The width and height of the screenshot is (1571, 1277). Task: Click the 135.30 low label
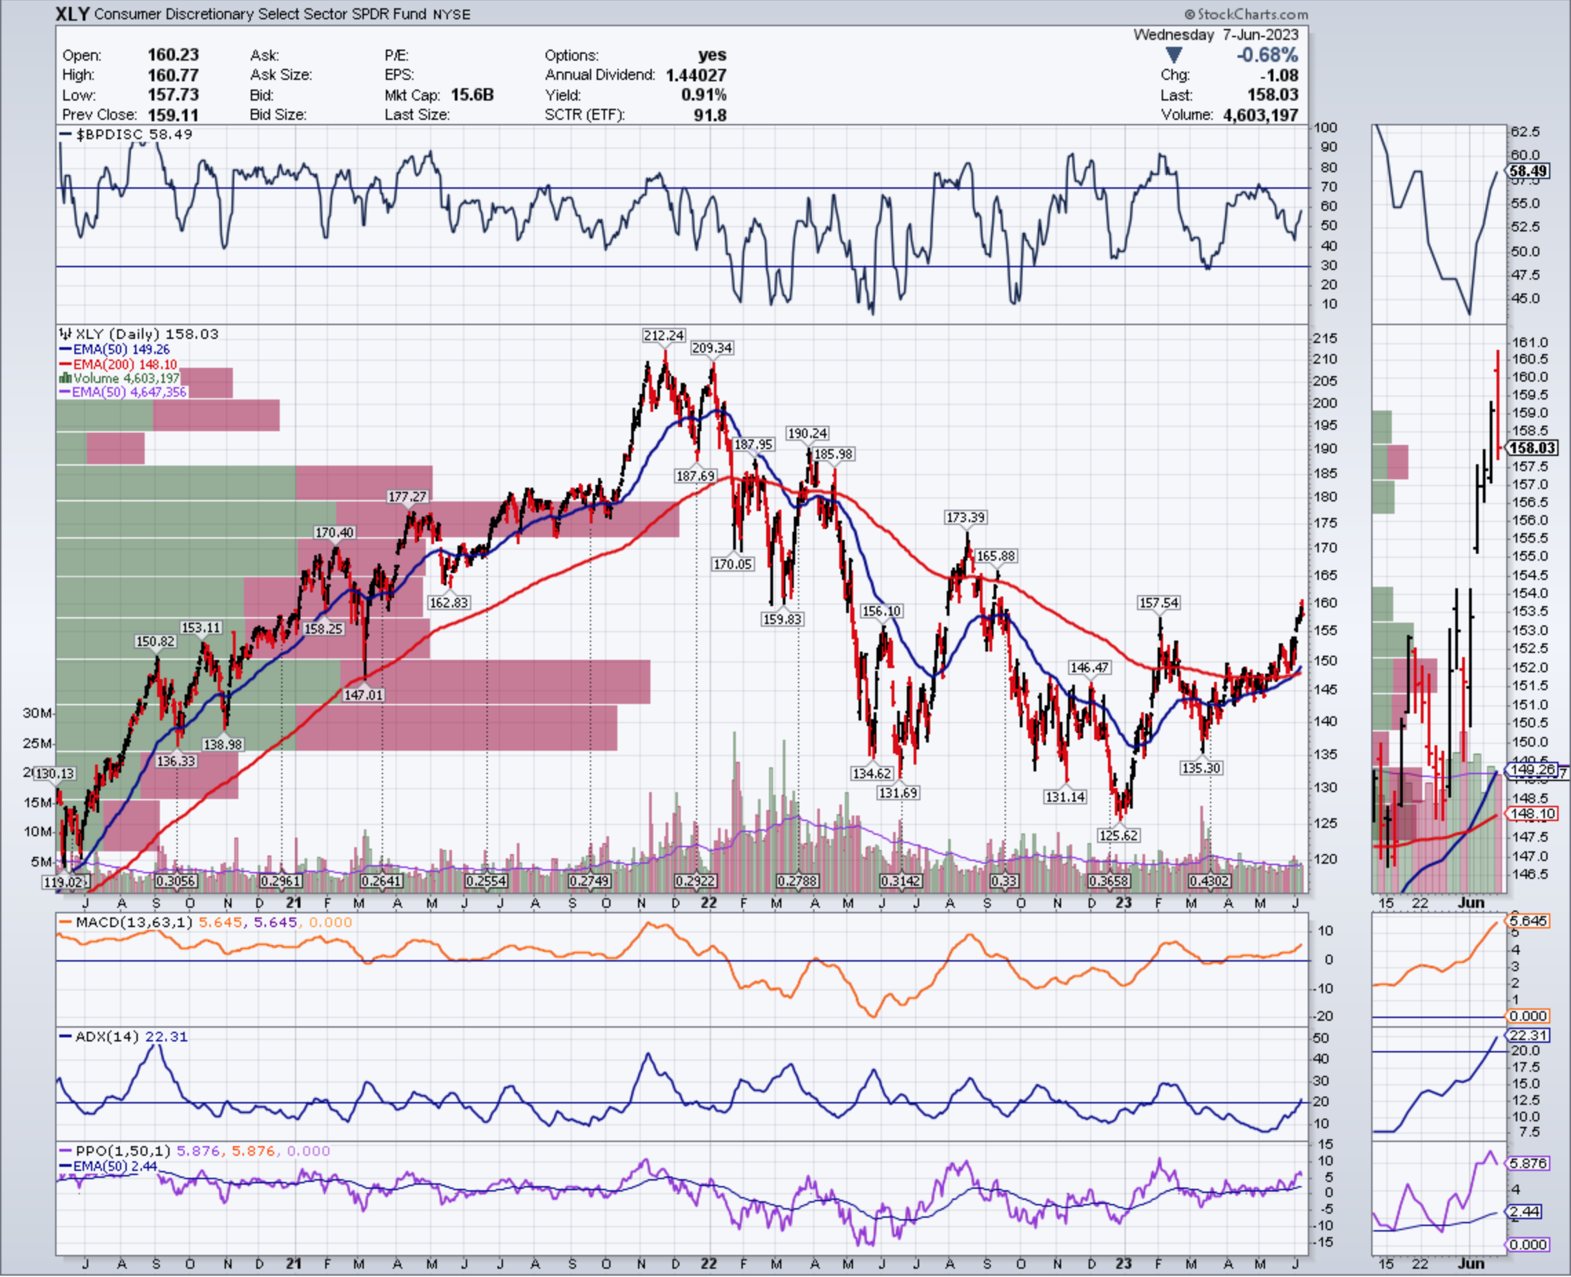pyautogui.click(x=1201, y=768)
